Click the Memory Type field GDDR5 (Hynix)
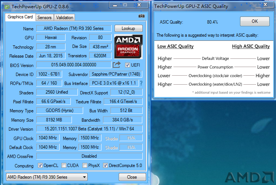This screenshot has width=276, height=185. [x=60, y=110]
